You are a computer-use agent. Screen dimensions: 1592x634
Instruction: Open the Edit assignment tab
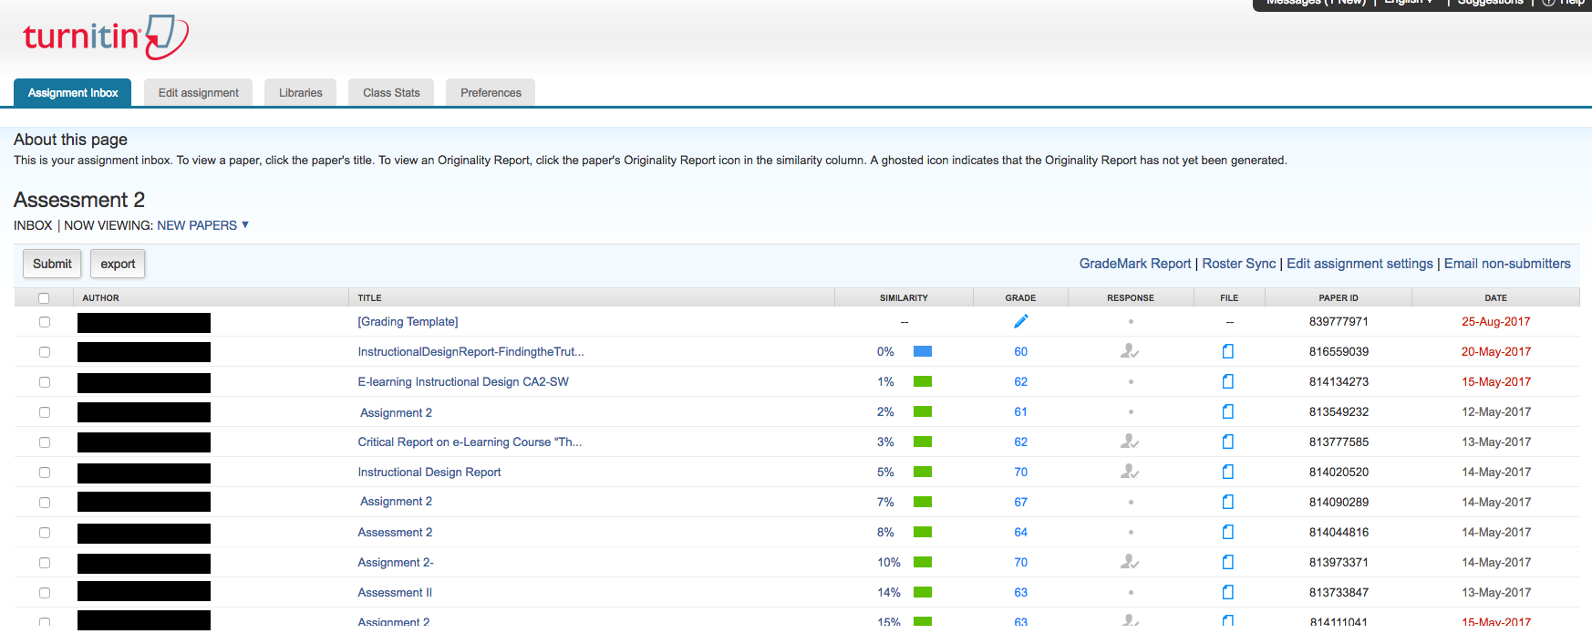(x=199, y=93)
